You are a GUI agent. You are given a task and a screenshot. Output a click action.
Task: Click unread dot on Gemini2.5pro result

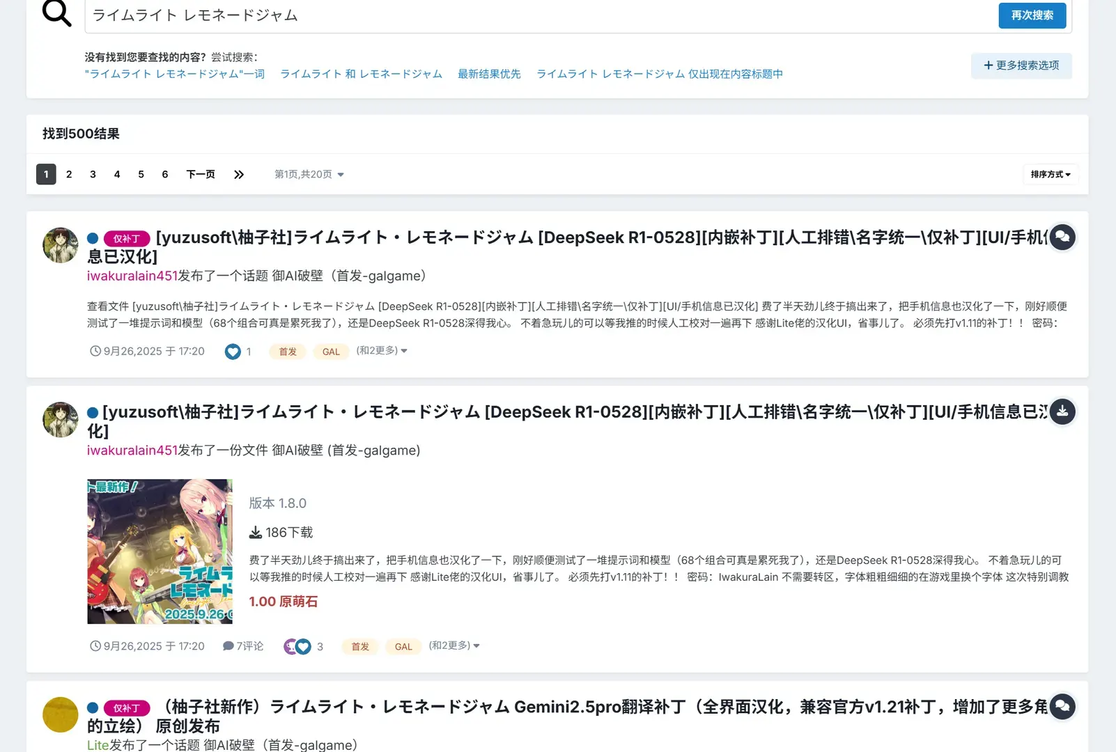point(93,708)
